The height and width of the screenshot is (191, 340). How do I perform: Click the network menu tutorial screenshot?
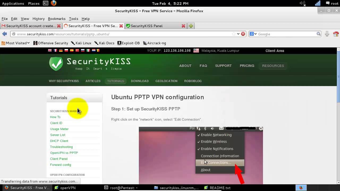pos(201,155)
